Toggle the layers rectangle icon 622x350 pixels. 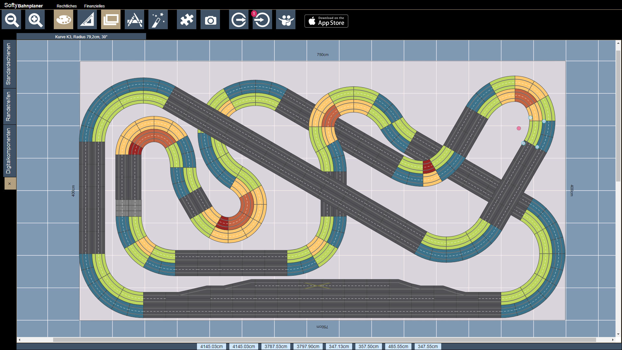pyautogui.click(x=111, y=20)
